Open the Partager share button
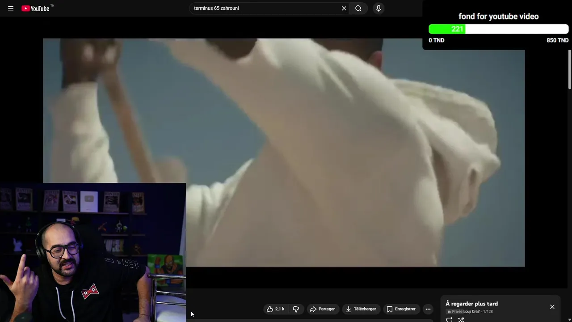Screen dimensions: 572x322 322,309
